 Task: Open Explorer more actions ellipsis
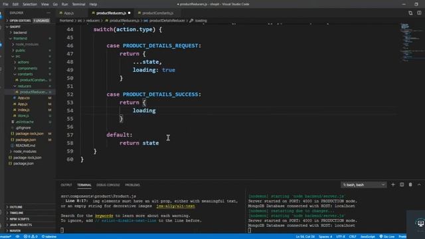coord(48,13)
